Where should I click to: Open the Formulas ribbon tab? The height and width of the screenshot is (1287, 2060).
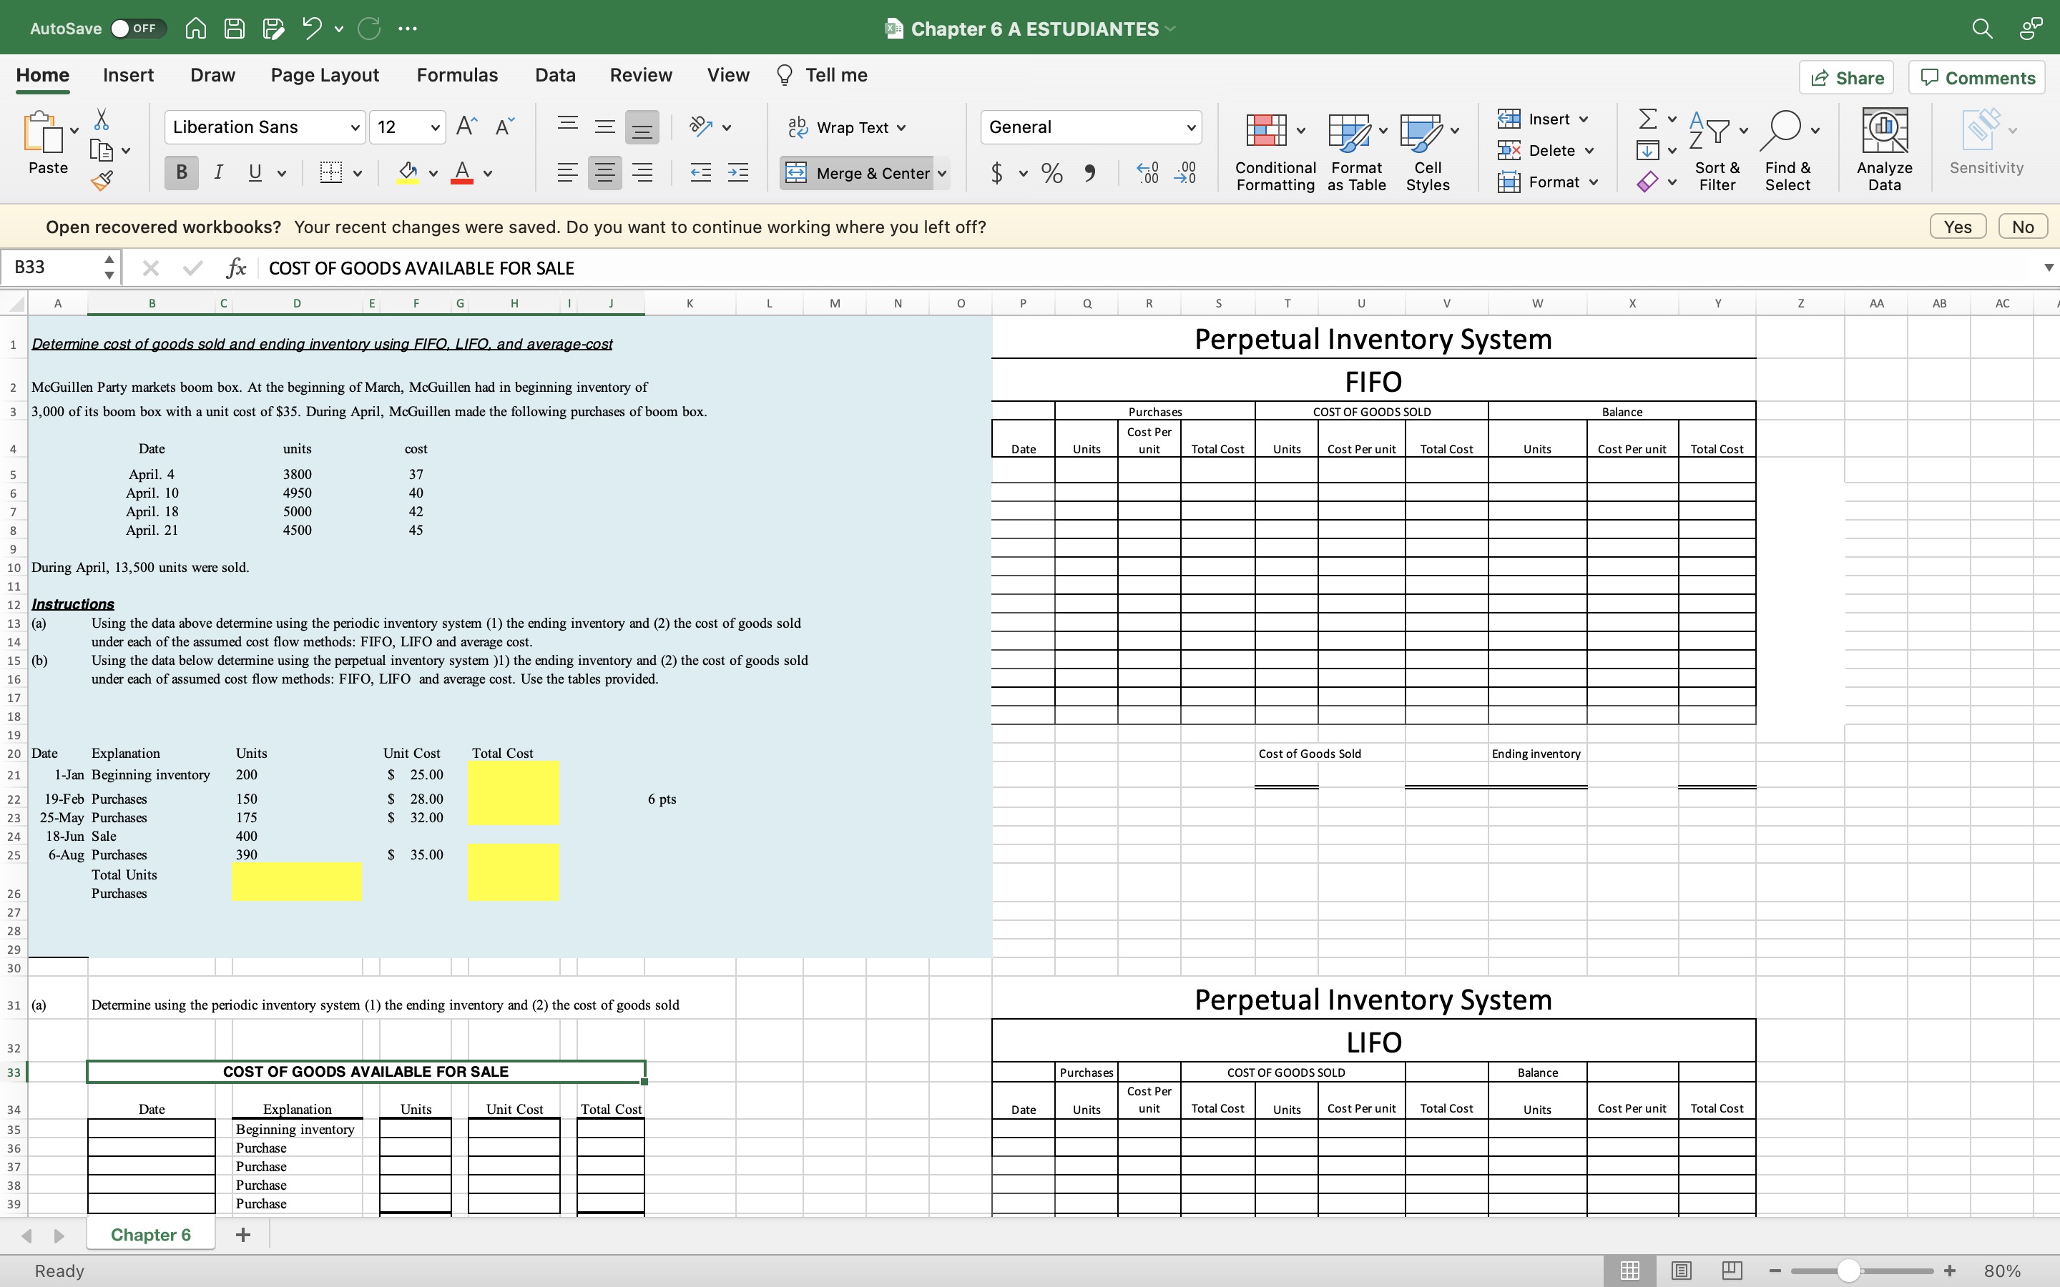[457, 75]
